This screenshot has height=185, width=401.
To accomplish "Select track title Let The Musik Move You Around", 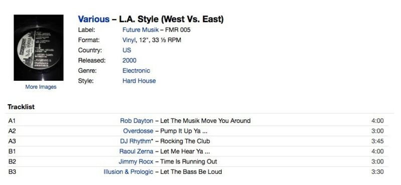I will pyautogui.click(x=206, y=121).
